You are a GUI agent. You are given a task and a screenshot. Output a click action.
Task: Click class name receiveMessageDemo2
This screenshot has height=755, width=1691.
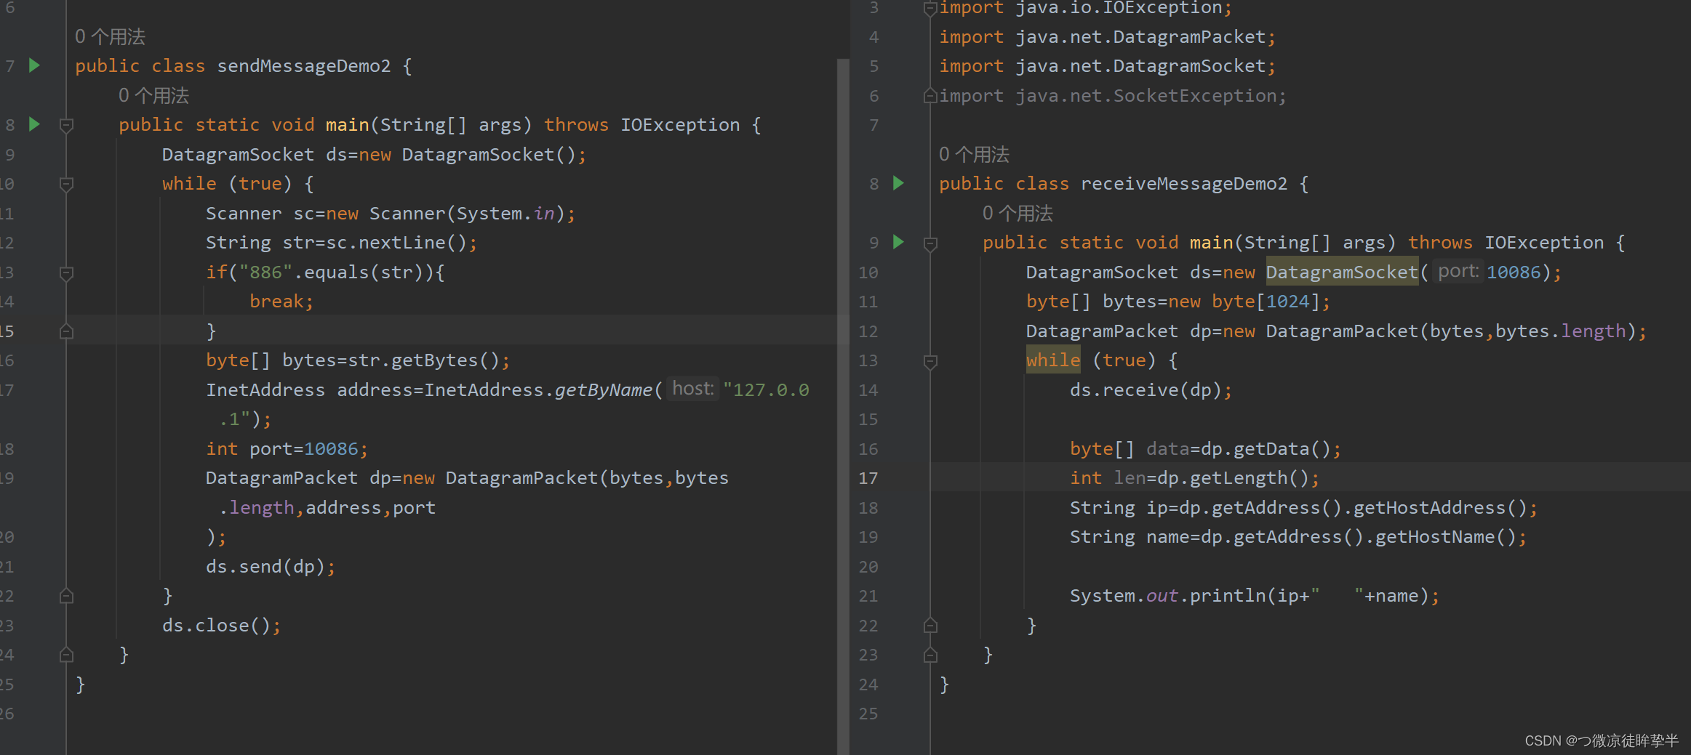(1184, 184)
